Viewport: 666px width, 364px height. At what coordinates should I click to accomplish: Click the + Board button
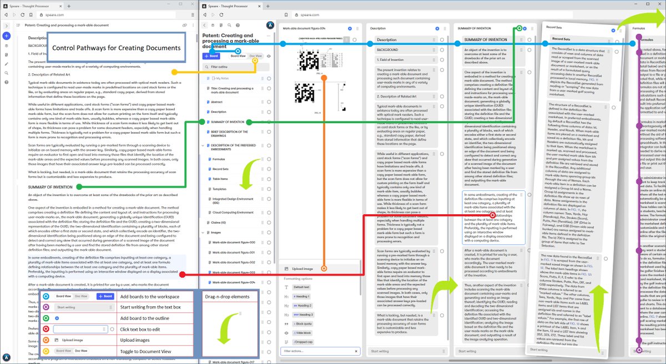coord(211,56)
